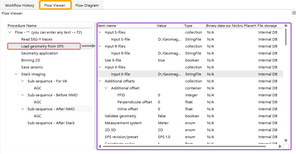This screenshot has height=154, width=296.
Task: Collapse the Stack imaging node
Action: tap(16, 74)
